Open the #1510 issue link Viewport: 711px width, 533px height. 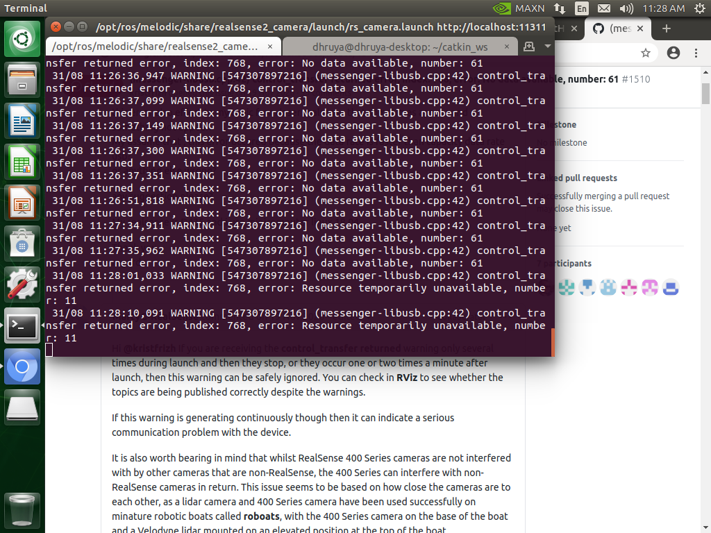tap(637, 79)
